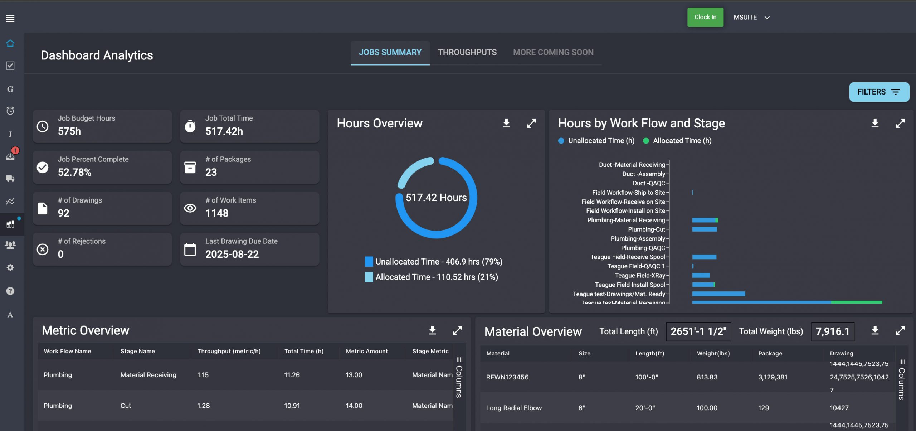Expand Hours by Work Flow chart fullscreen
Image resolution: width=916 pixels, height=431 pixels.
point(900,123)
